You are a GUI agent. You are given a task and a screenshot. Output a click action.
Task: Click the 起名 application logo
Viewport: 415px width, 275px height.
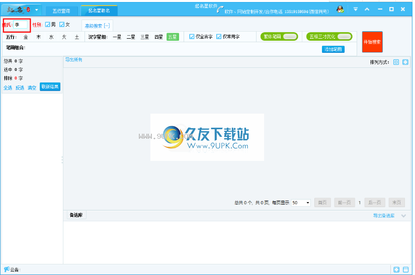pos(18,10)
